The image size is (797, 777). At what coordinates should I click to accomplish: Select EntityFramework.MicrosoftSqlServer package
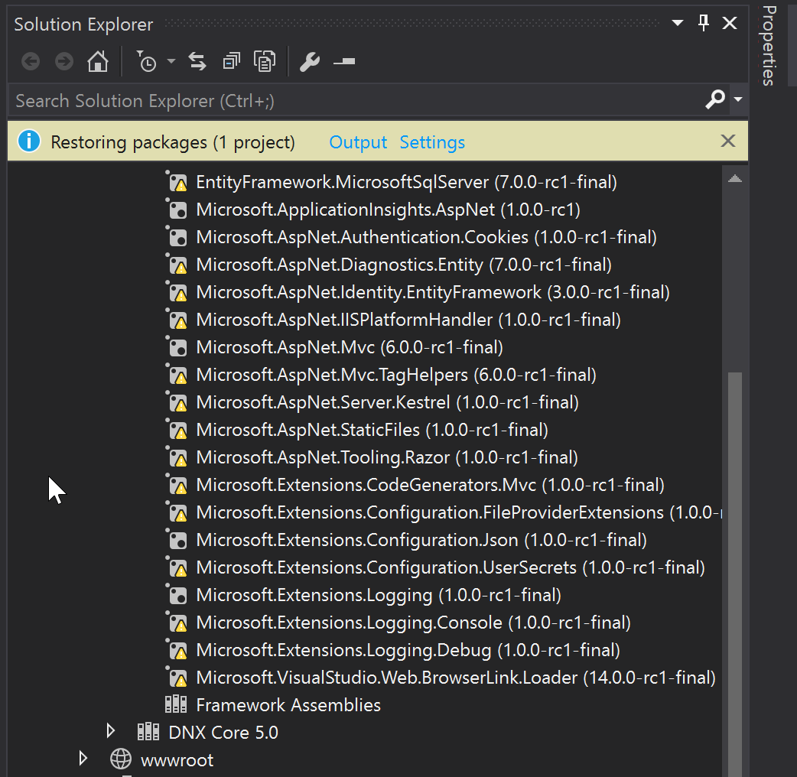(x=406, y=183)
